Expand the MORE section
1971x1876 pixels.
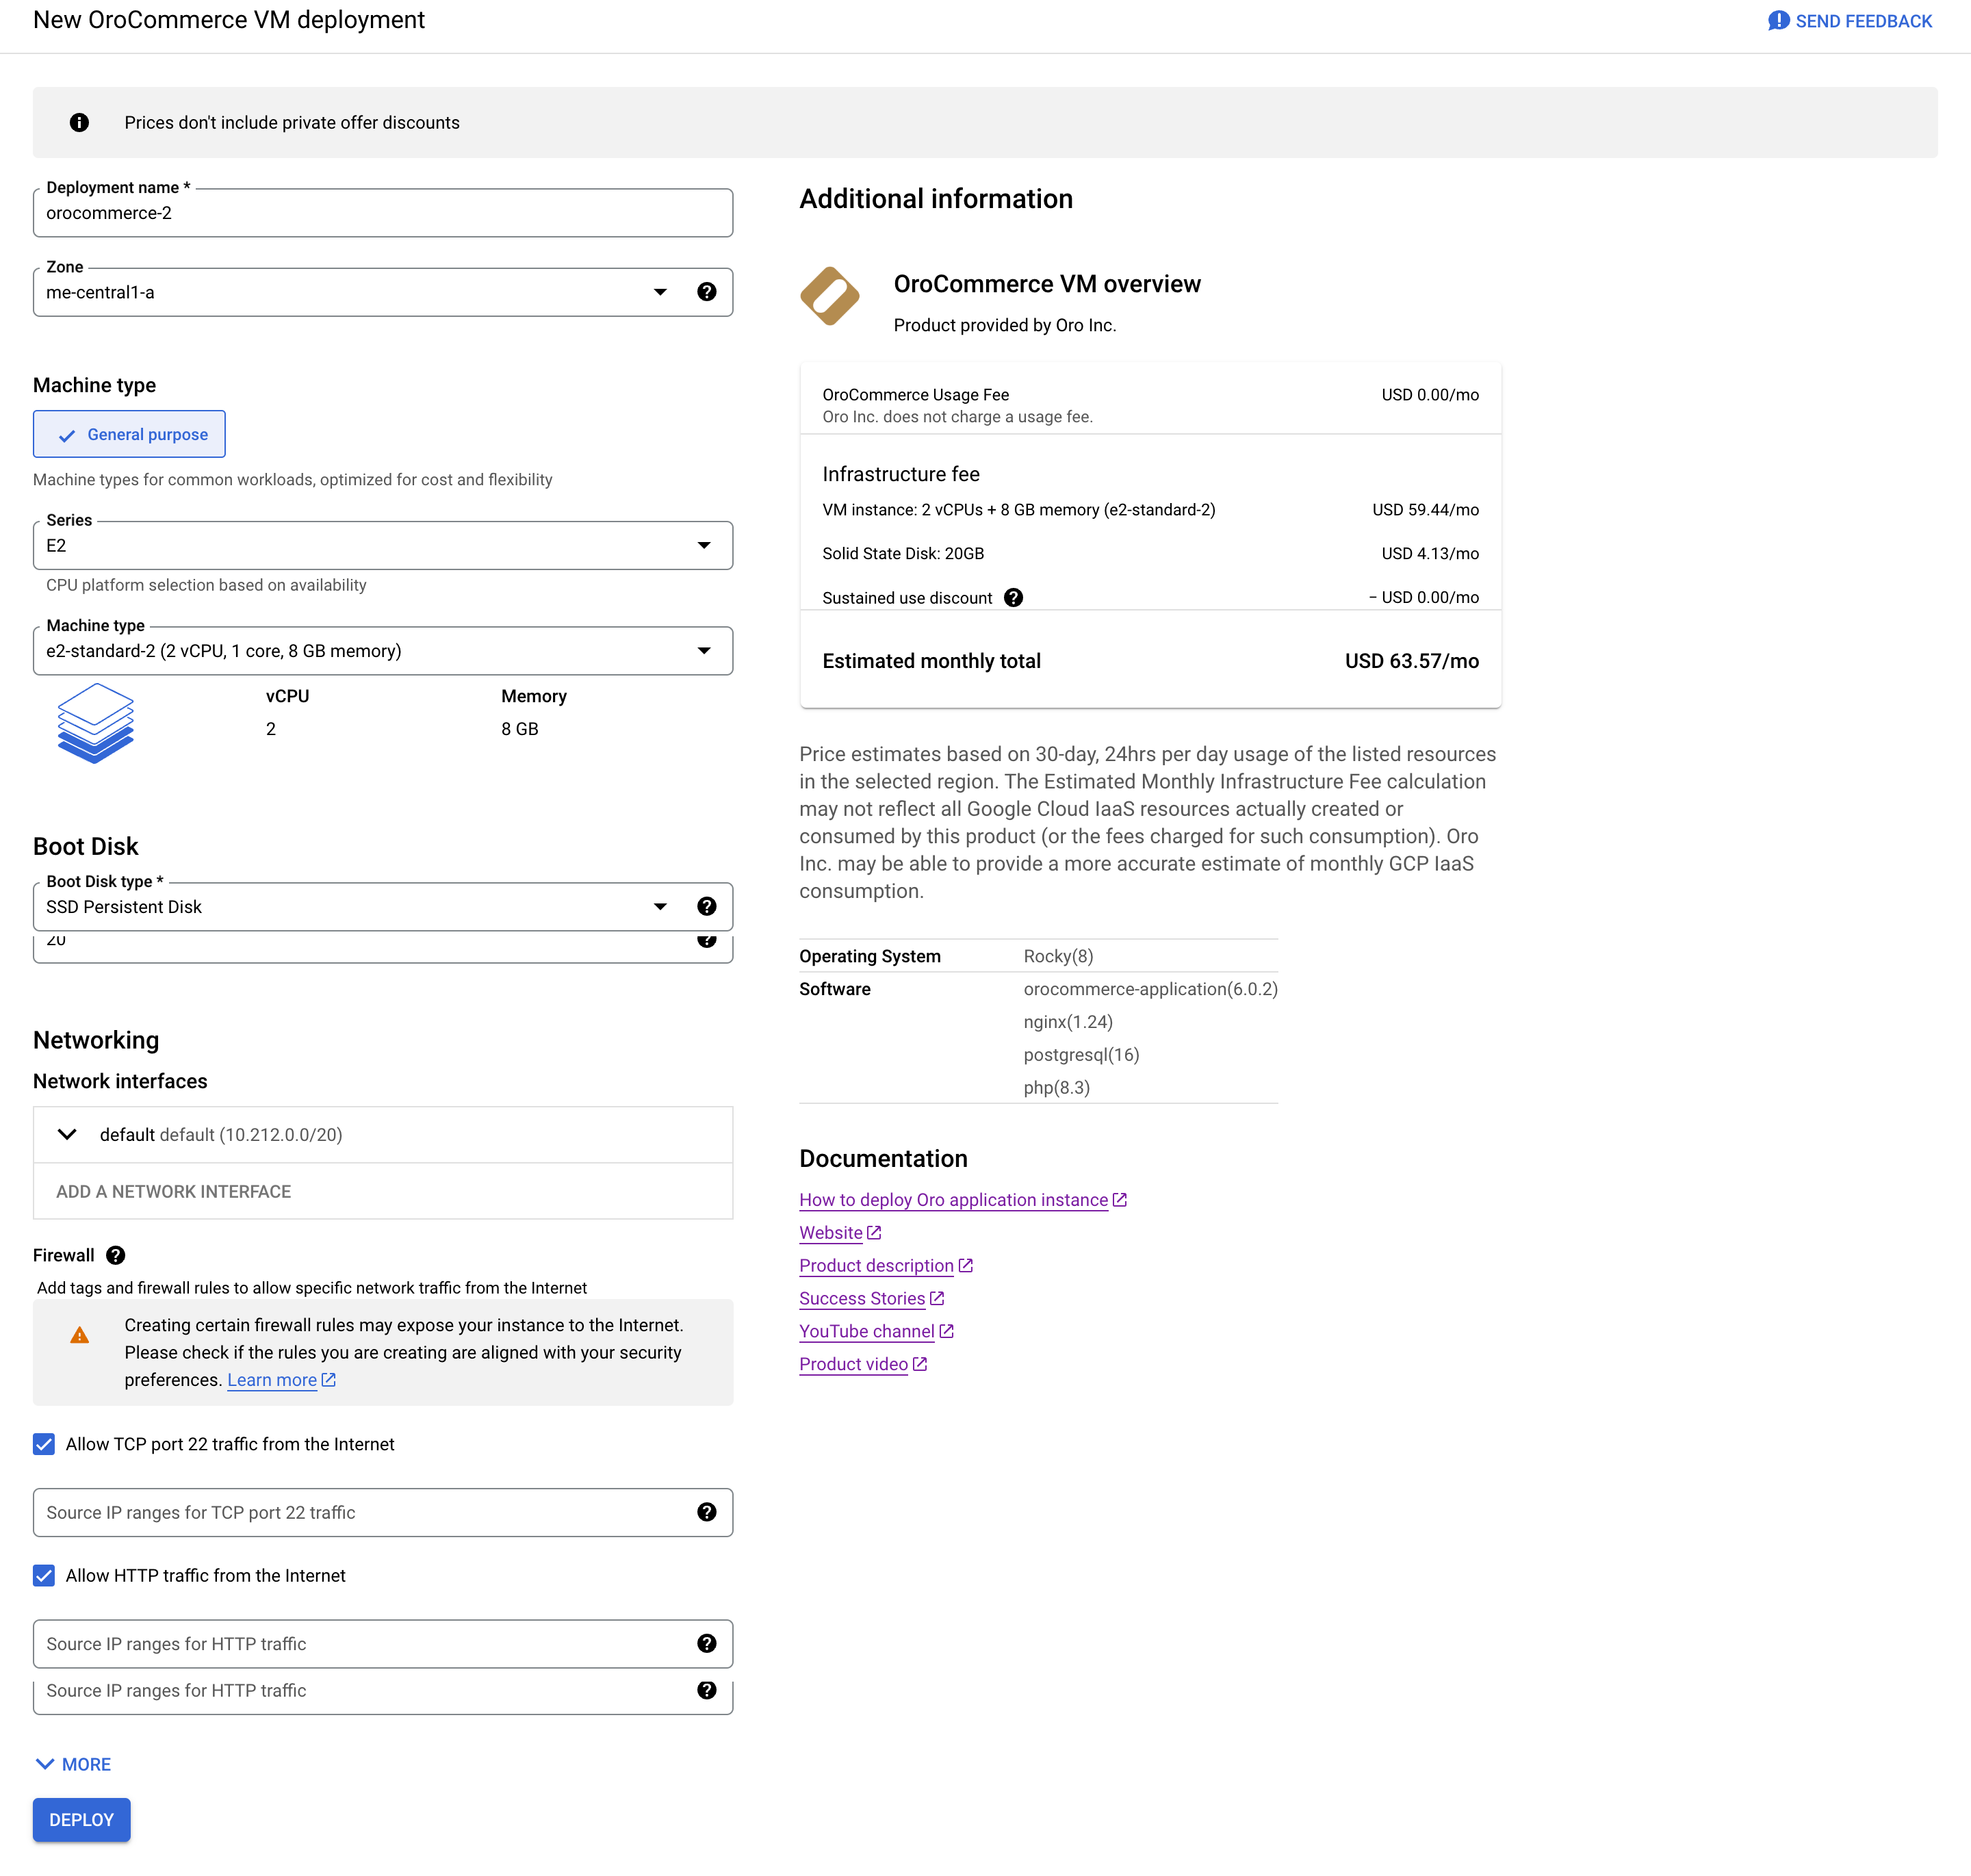pos(73,1764)
